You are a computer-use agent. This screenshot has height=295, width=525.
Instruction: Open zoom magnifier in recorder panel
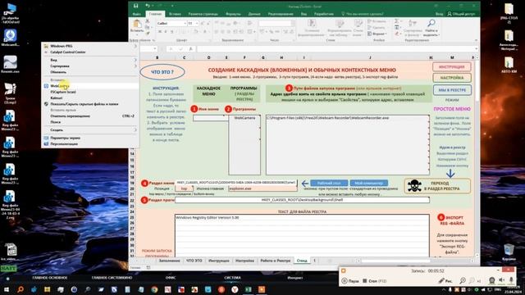coord(463,280)
